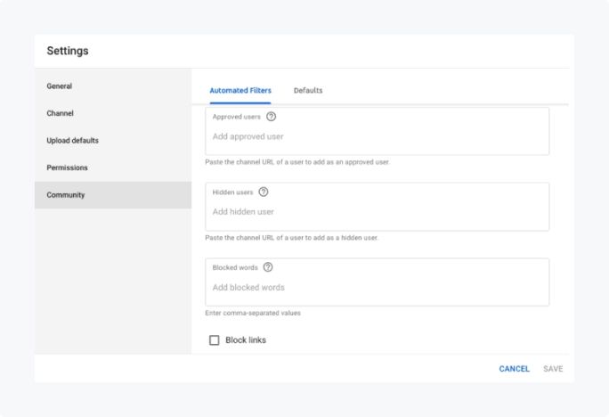Focus the Add hidden user field
This screenshot has height=417, width=609.
pos(377,212)
